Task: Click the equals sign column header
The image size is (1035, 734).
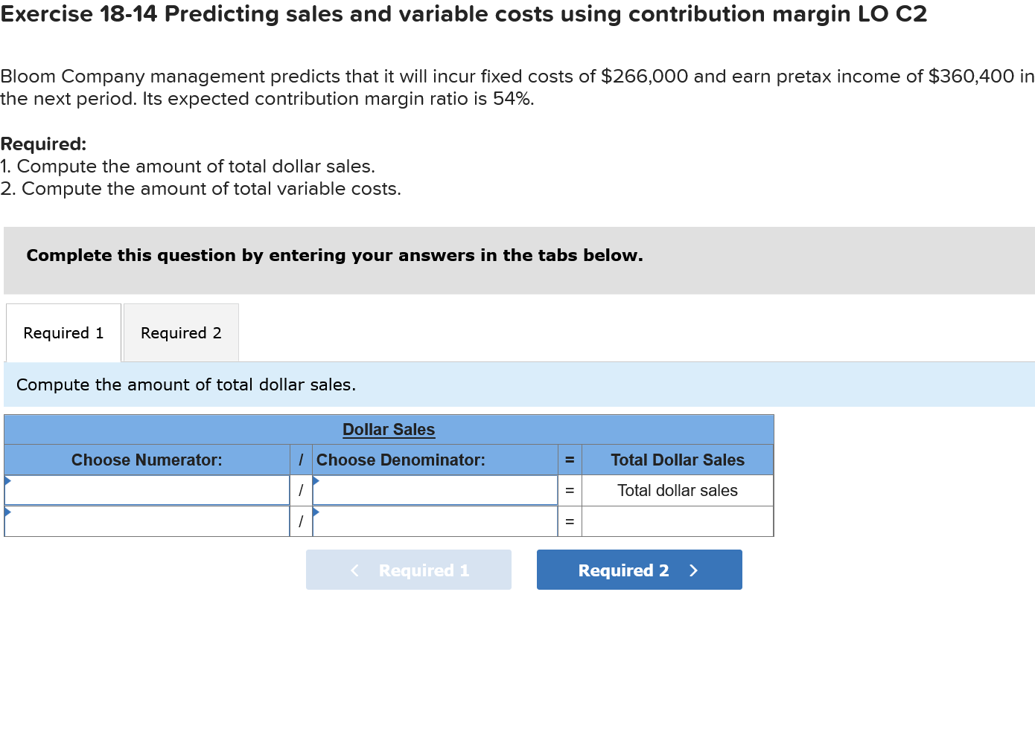Action: 569,460
